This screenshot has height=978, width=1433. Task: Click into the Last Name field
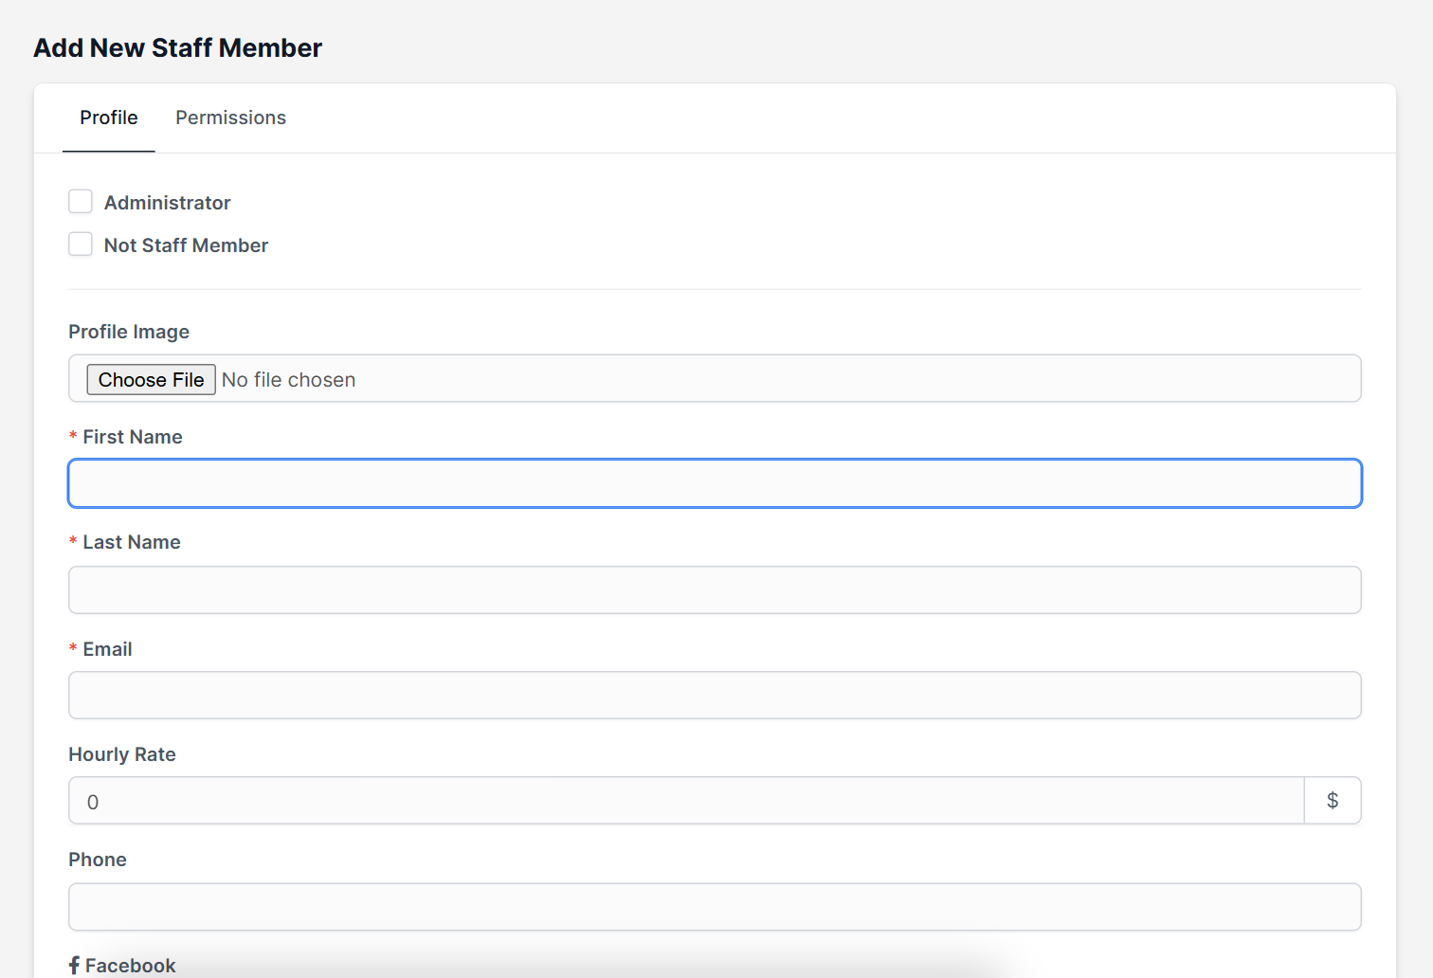715,590
